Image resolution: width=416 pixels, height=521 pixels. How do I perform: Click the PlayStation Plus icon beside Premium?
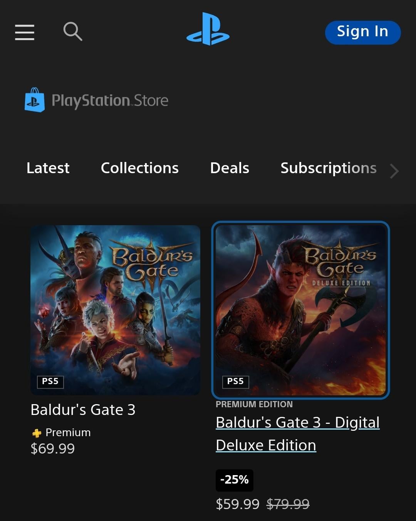[37, 433]
